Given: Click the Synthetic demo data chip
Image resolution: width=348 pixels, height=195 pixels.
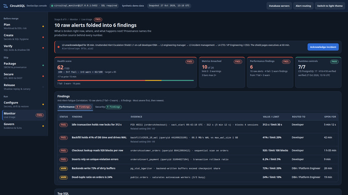Looking at the screenshot, I should 133,6.
